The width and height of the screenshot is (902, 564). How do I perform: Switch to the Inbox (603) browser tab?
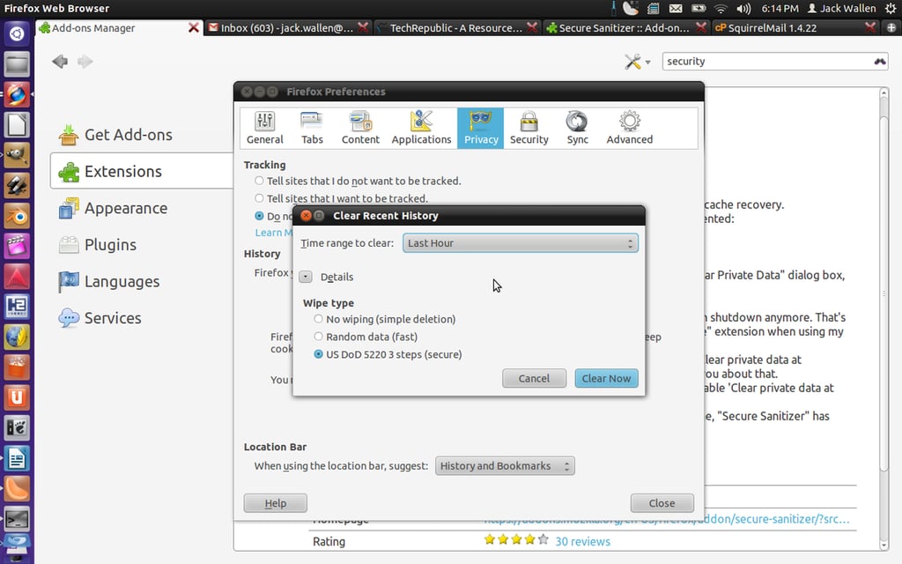point(288,27)
